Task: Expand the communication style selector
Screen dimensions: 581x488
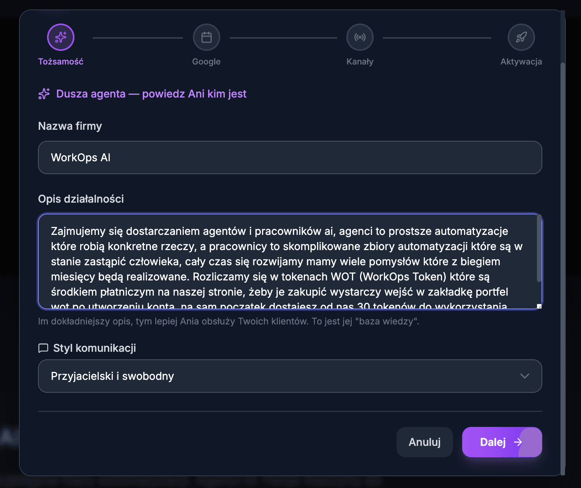Action: point(290,376)
